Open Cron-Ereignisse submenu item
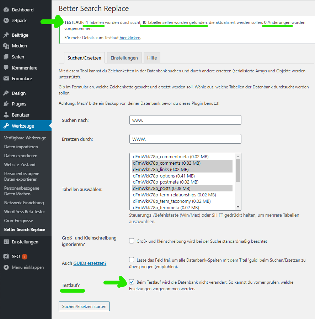 pos(18,221)
